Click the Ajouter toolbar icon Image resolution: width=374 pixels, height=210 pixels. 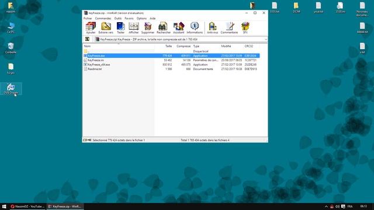(91, 28)
